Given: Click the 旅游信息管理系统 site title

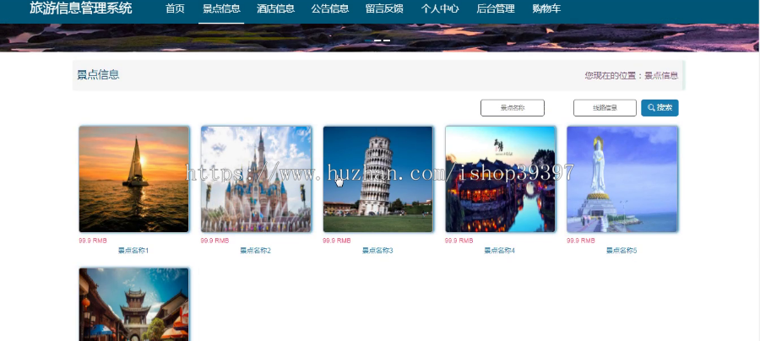Looking at the screenshot, I should [81, 8].
